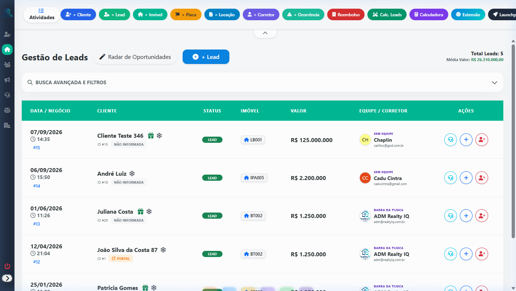Open the Calculadora shortcut
This screenshot has width=516, height=291.
point(429,15)
